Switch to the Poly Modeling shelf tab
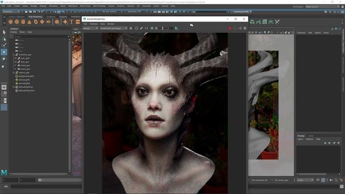Image resolution: width=345 pixels, height=194 pixels. pos(35,17)
